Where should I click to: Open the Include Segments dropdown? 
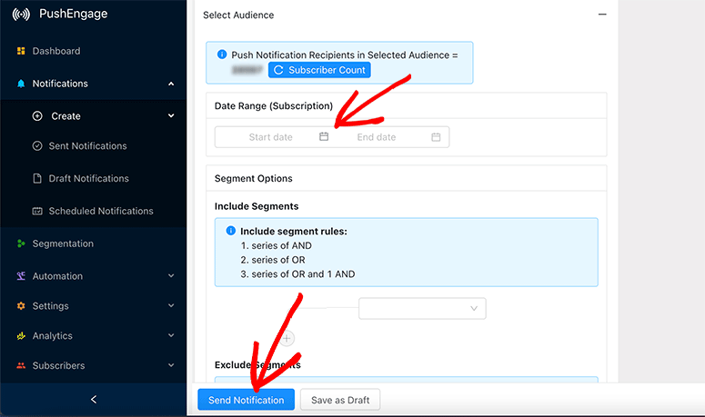[x=422, y=309]
